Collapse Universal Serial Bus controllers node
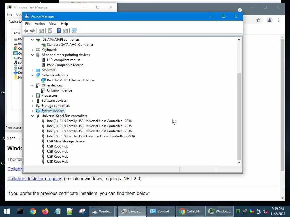The height and width of the screenshot is (217, 290). pos(33,116)
